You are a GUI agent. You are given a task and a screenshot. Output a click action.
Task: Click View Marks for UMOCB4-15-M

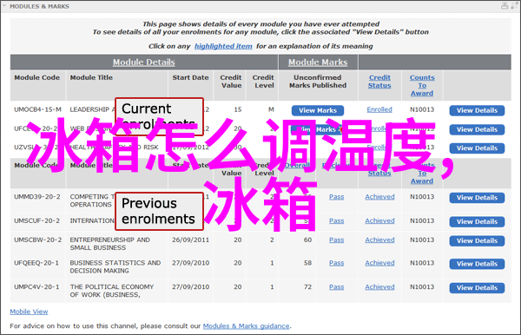[318, 110]
